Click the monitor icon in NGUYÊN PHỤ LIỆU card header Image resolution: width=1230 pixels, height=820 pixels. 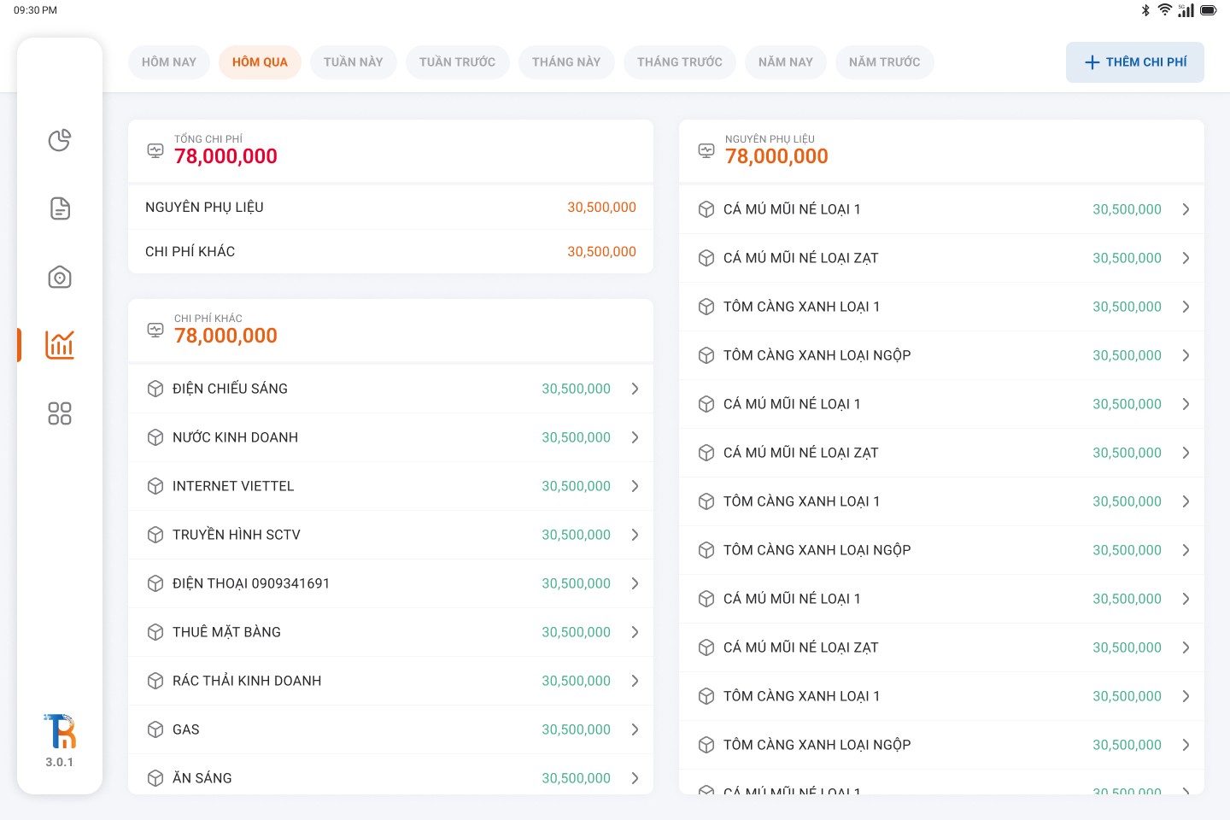tap(706, 150)
